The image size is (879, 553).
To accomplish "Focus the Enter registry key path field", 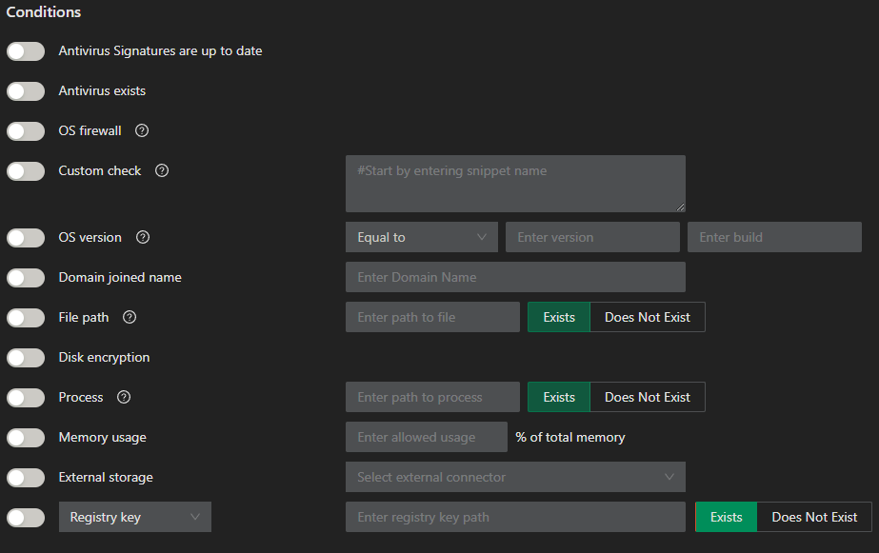I will [514, 517].
